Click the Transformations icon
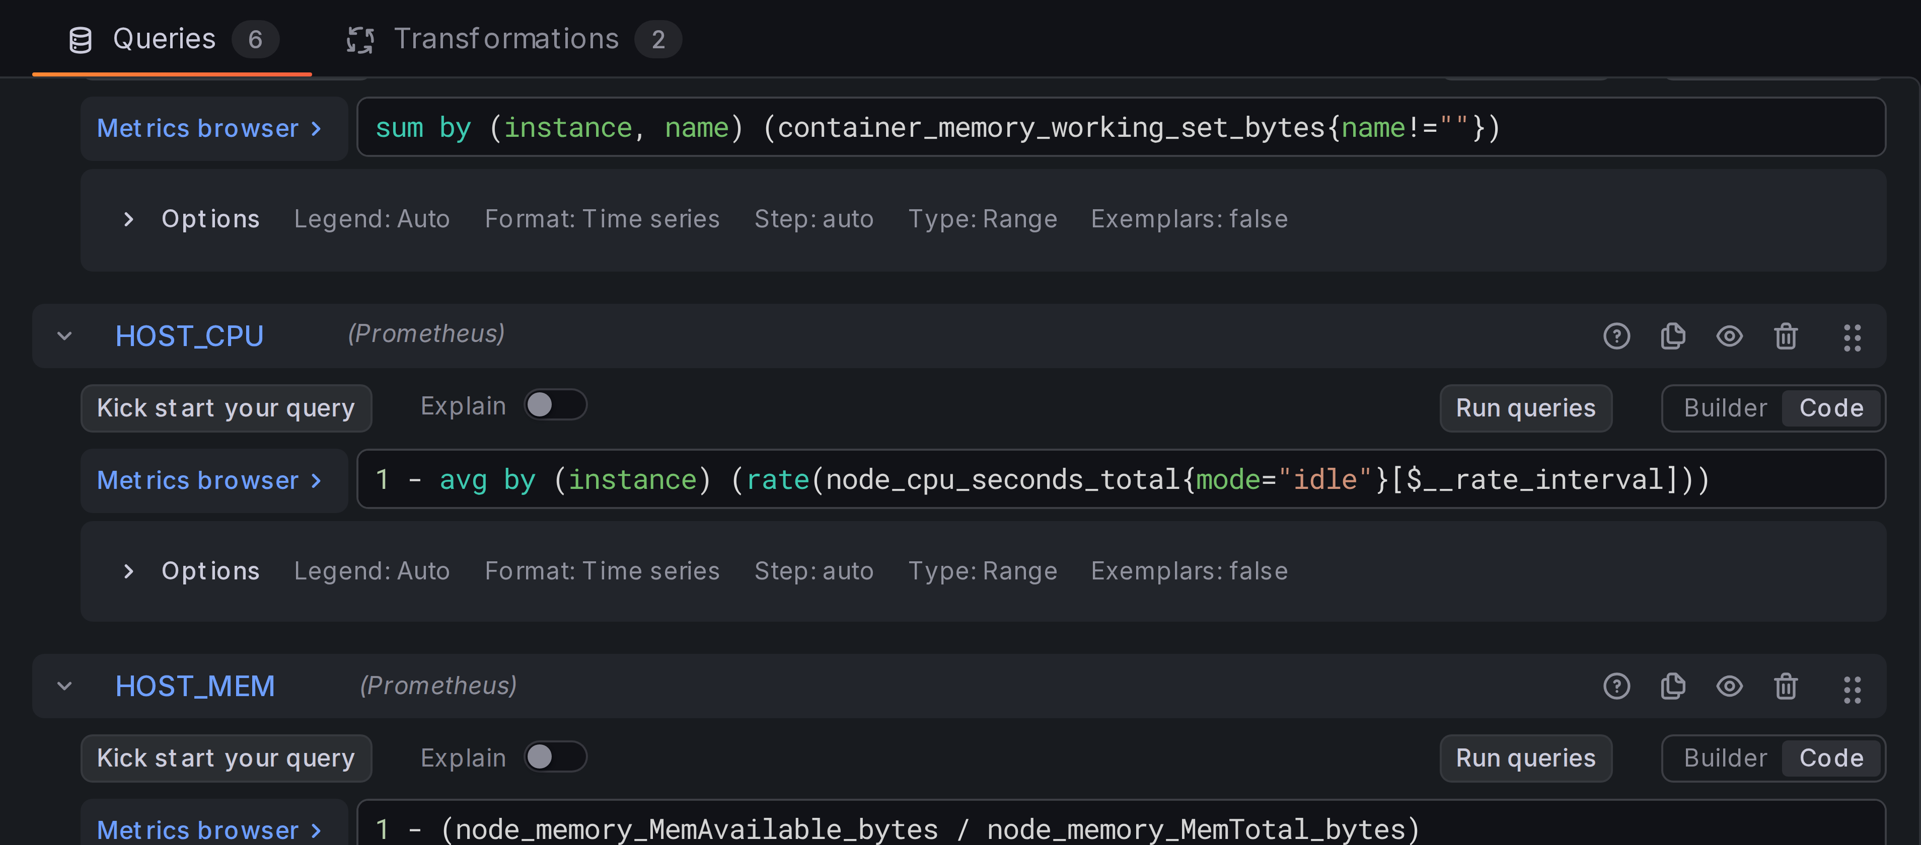Image resolution: width=1921 pixels, height=845 pixels. pyautogui.click(x=360, y=40)
